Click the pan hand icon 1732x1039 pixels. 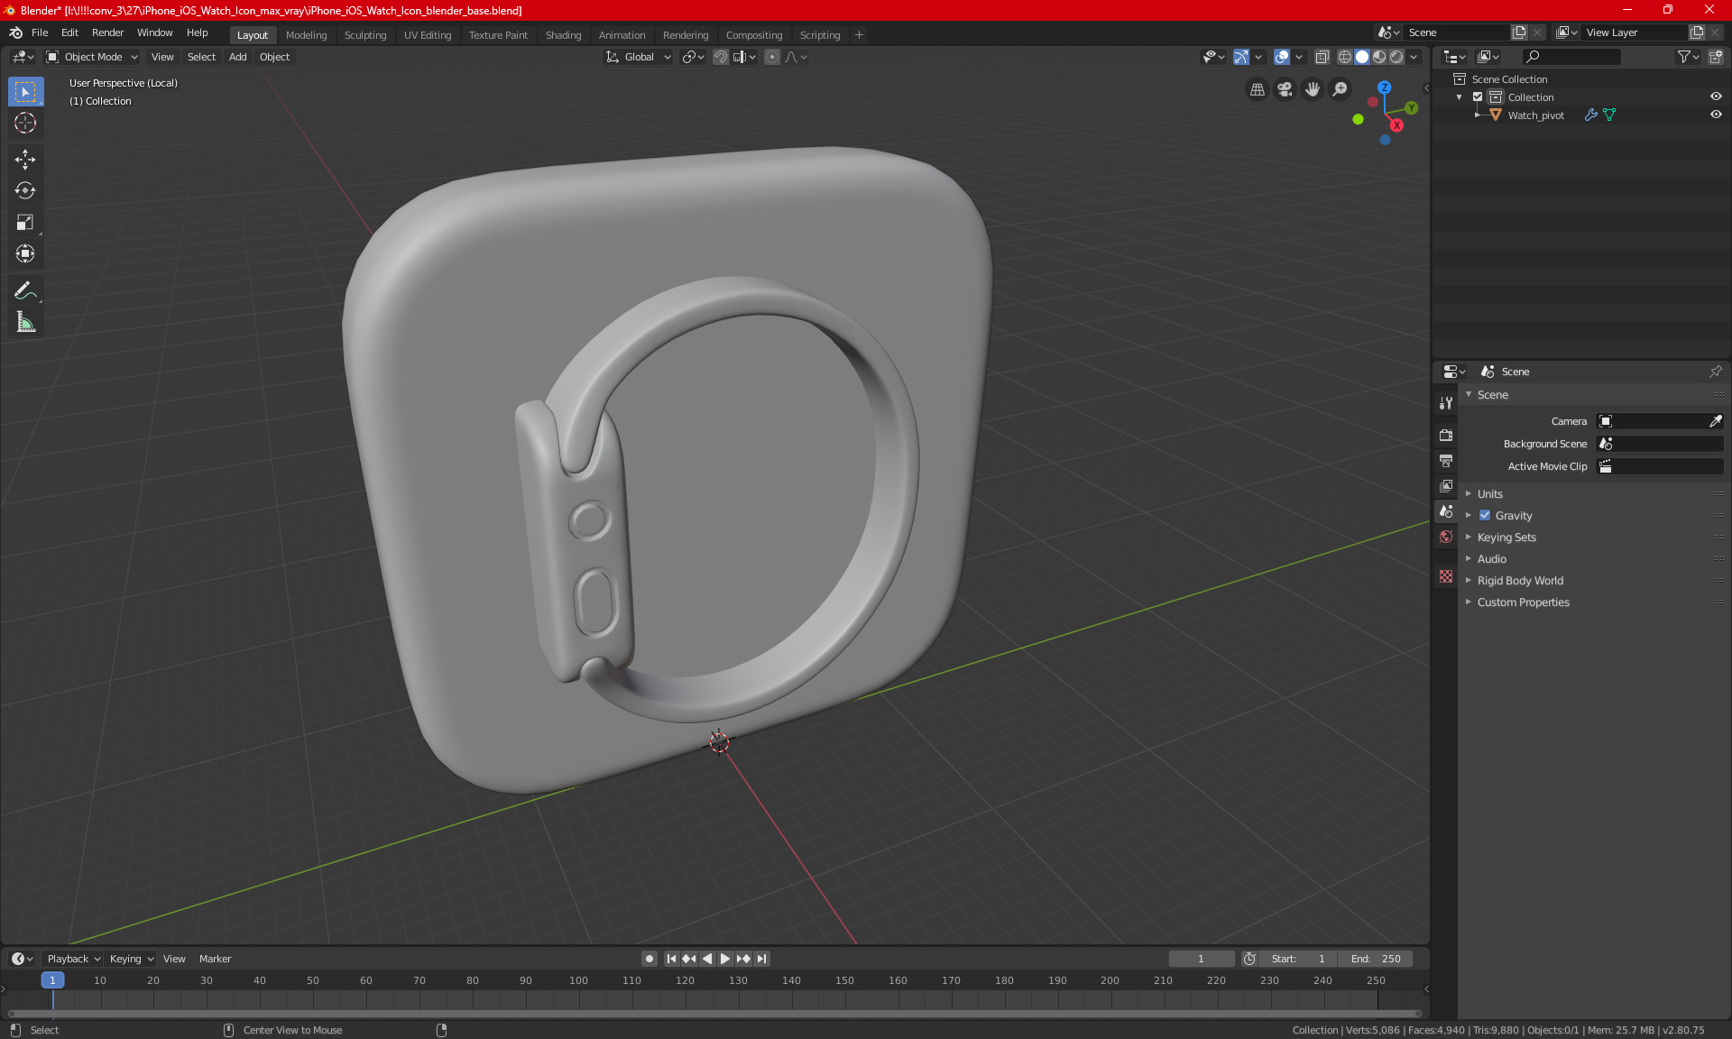tap(1313, 89)
